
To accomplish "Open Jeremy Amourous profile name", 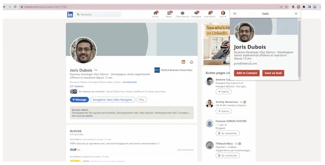I will (227, 102).
